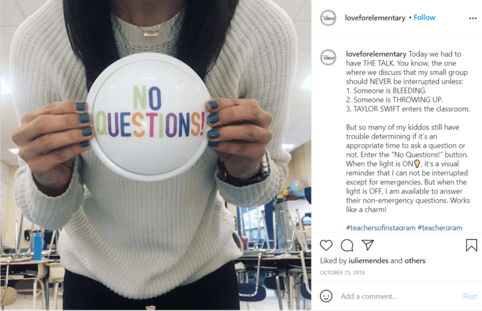Screen dimensions: 482x311
Task: Click the Add a comment field
Action: (399, 297)
